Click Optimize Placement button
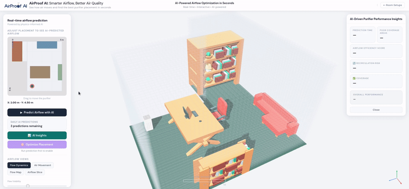409x189 pixels. point(37,144)
